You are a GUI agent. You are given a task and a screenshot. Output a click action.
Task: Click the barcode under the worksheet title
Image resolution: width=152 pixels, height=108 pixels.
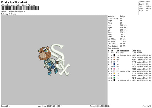[x=20, y=8]
